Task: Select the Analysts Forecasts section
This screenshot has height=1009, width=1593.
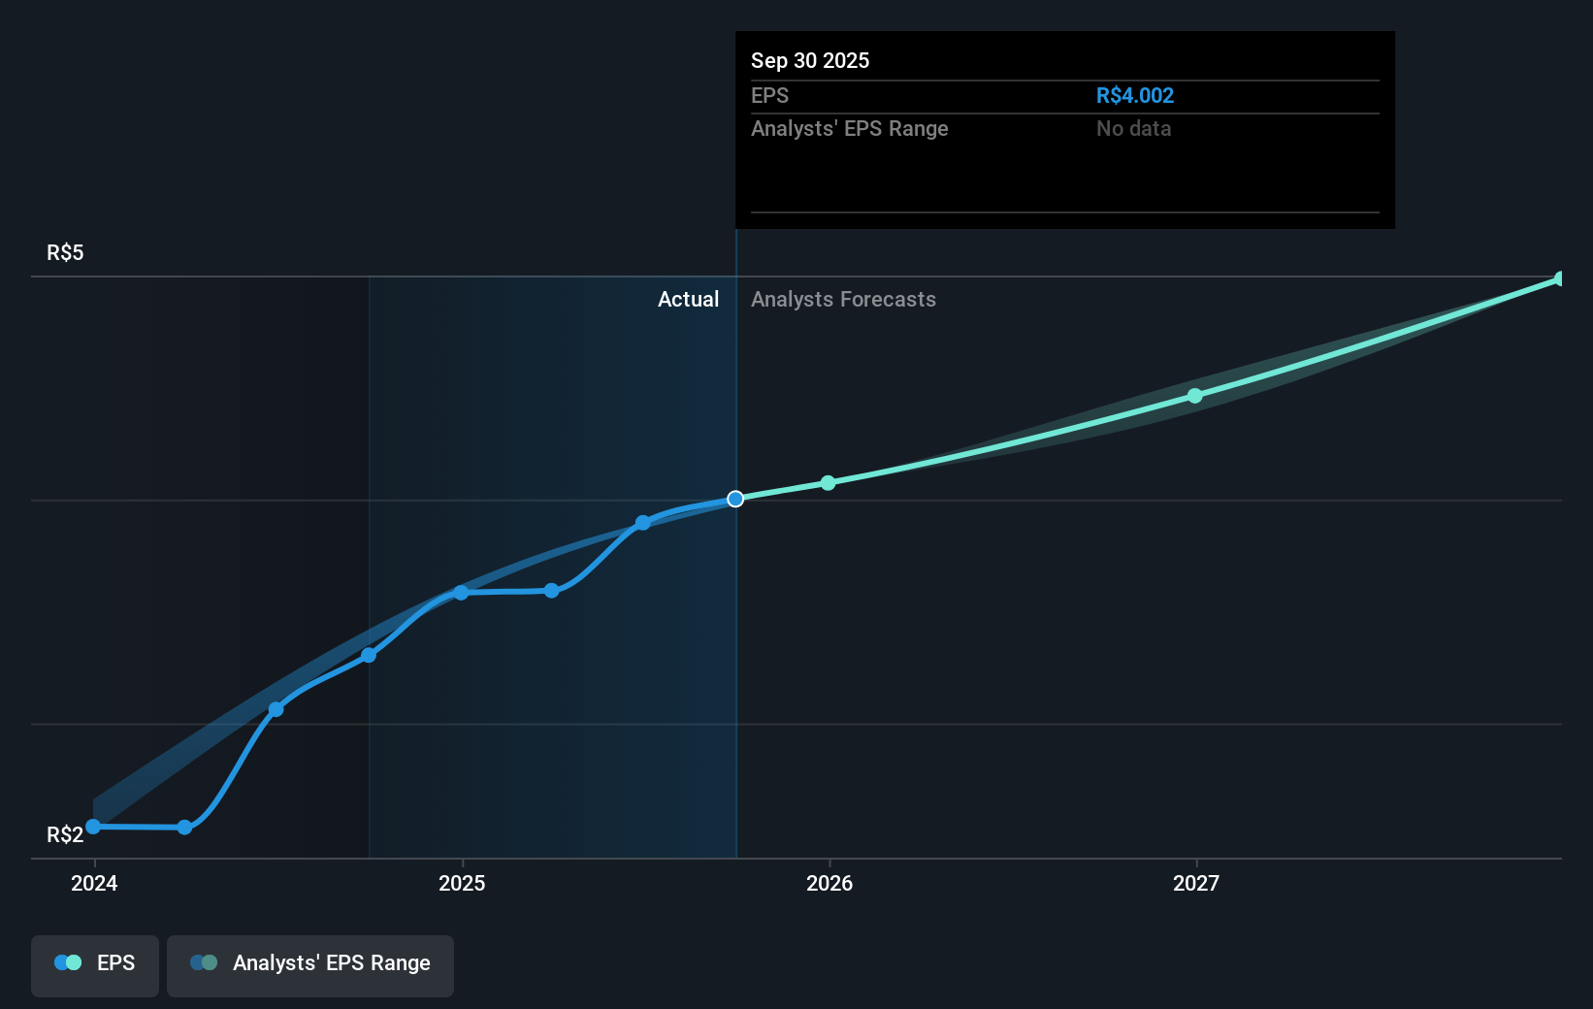Action: (843, 299)
